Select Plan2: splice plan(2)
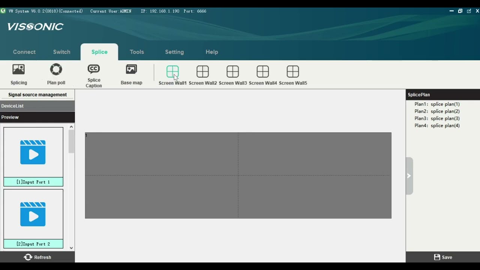Viewport: 480px width, 270px height. (x=437, y=111)
